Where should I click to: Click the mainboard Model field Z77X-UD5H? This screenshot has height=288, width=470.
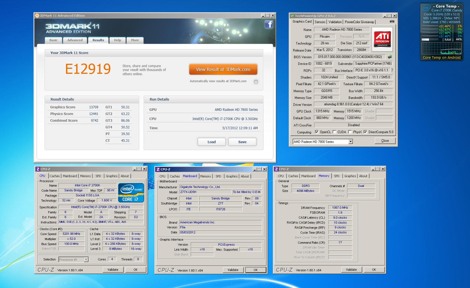point(205,192)
